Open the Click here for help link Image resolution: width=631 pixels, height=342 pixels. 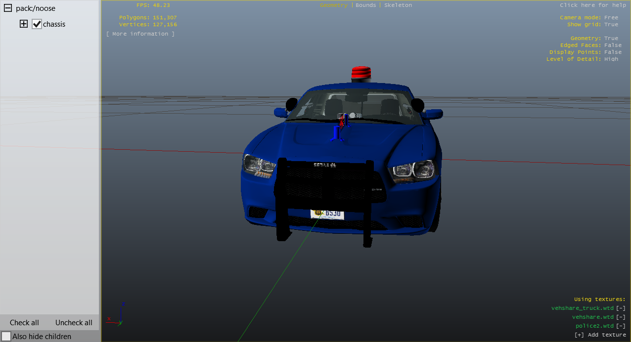[592, 5]
